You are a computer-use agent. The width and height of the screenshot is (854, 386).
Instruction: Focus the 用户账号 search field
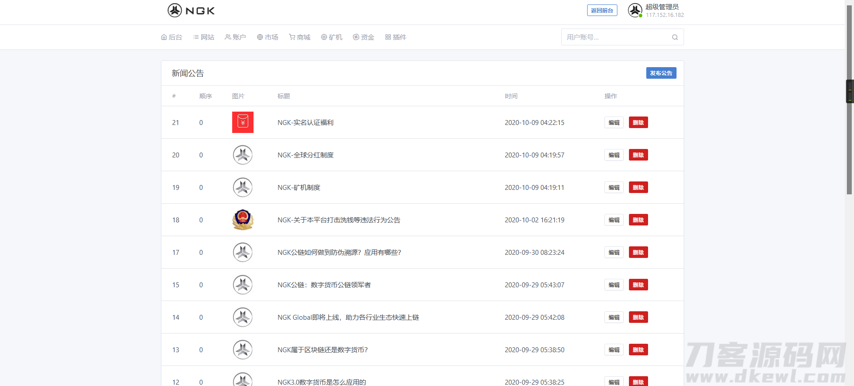click(616, 37)
